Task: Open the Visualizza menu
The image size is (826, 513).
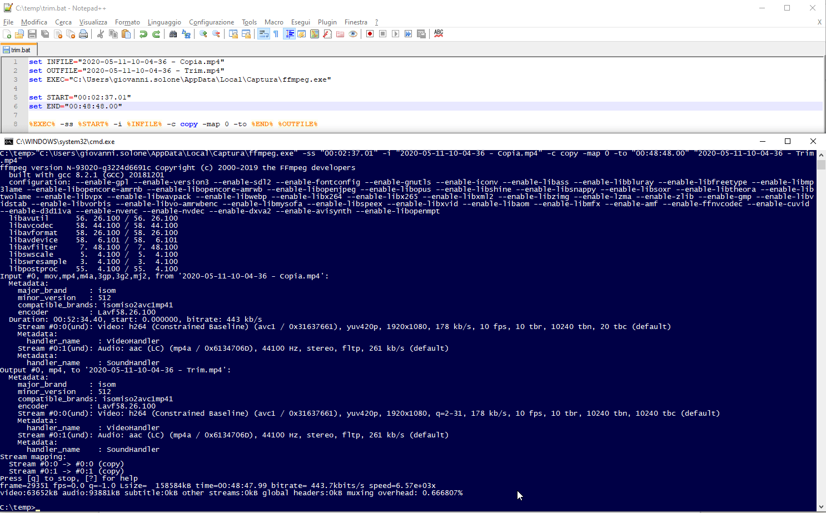Action: pos(93,22)
